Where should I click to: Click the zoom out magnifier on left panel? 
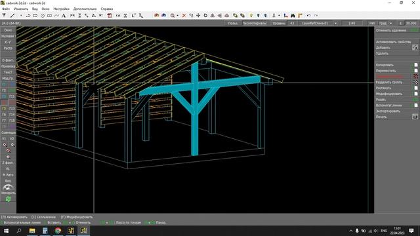12,145
